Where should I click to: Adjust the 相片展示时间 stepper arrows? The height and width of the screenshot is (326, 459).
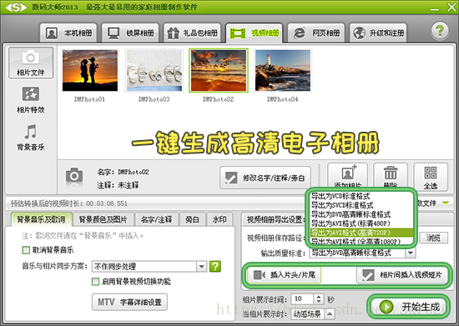[319, 299]
